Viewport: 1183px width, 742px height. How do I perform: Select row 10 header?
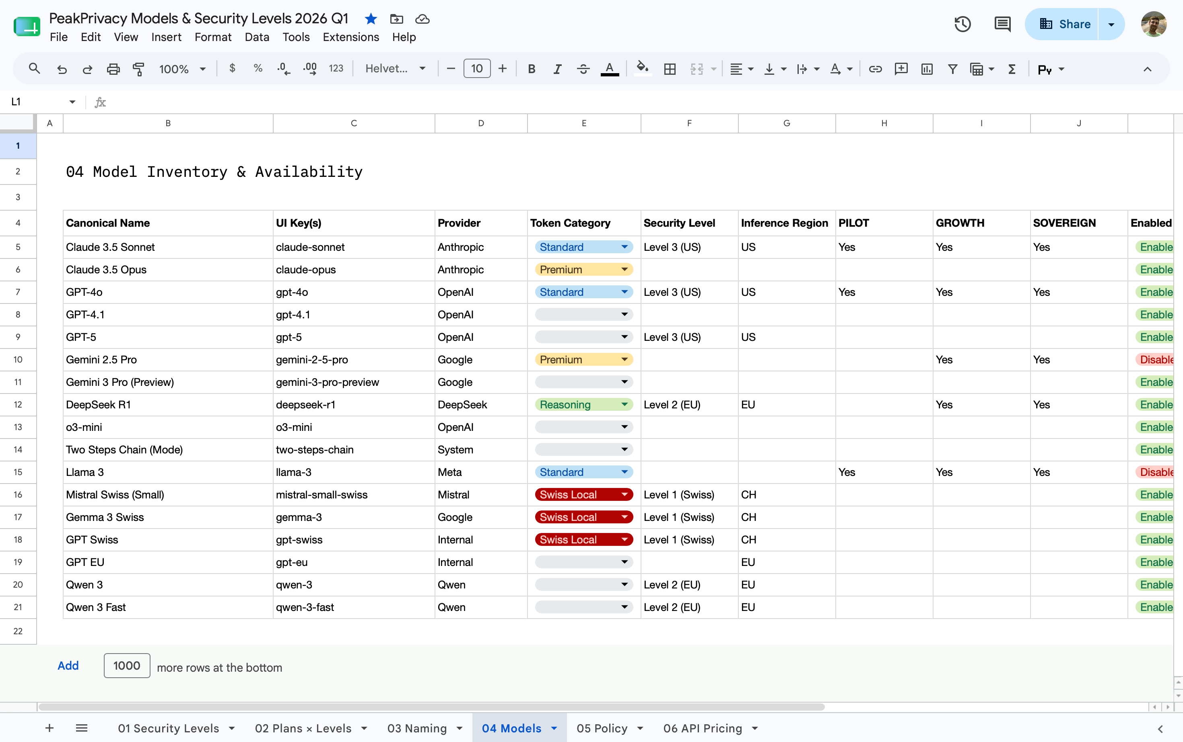[18, 359]
